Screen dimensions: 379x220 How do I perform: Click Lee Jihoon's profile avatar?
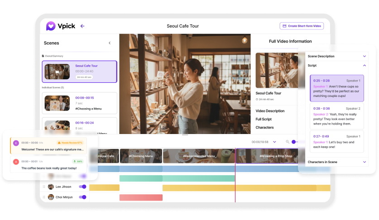click(51, 187)
